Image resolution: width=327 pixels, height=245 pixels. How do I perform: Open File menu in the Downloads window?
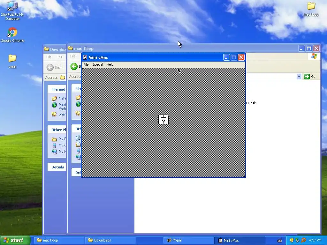[x=49, y=57]
